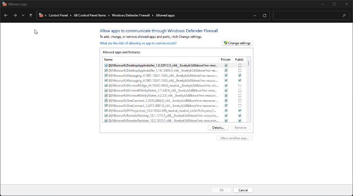The height and width of the screenshot is (196, 353).
Task: Click the Control Panel icon in address bar
Action: click(41, 15)
